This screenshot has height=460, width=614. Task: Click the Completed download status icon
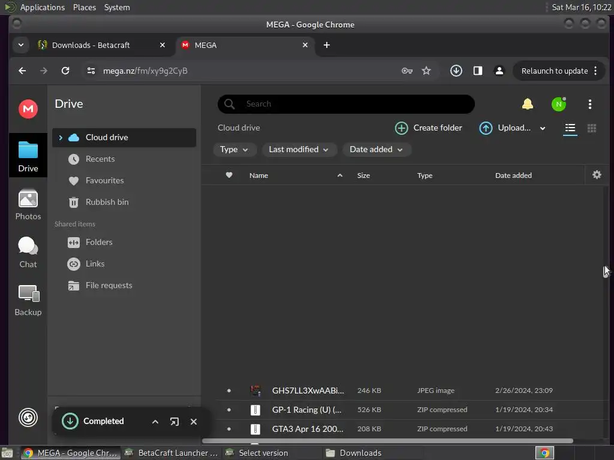[70, 421]
